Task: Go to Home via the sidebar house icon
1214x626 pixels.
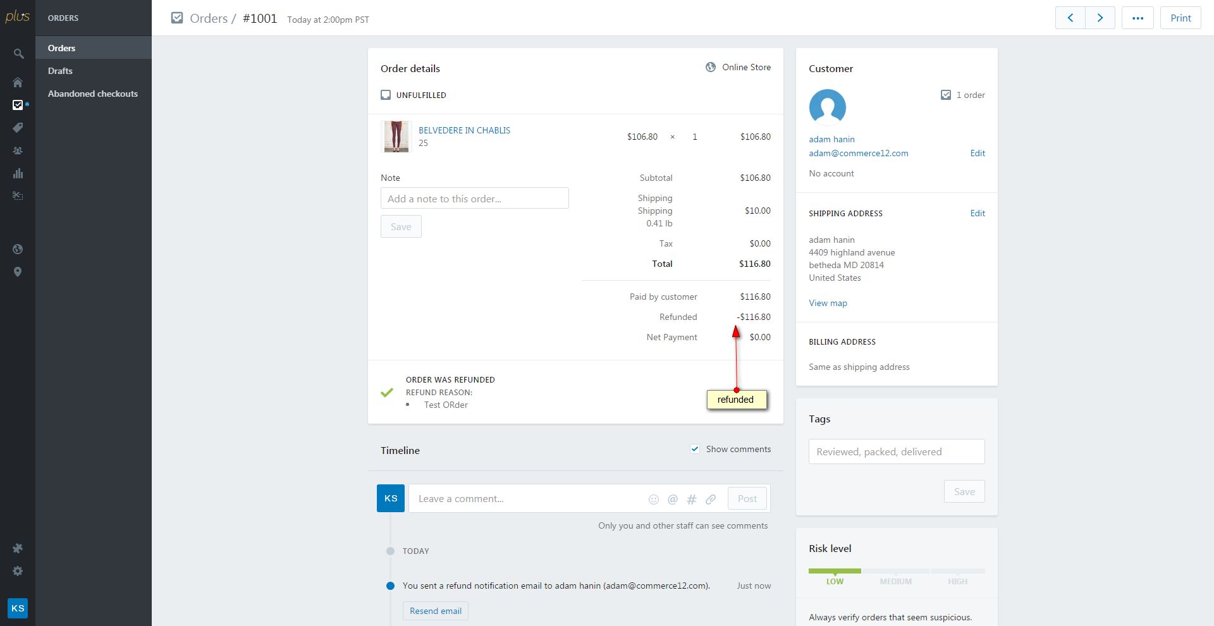Action: (18, 82)
